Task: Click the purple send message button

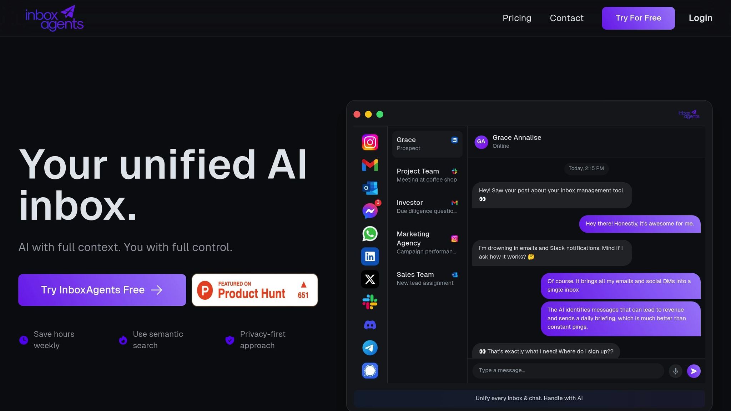Action: click(x=694, y=371)
